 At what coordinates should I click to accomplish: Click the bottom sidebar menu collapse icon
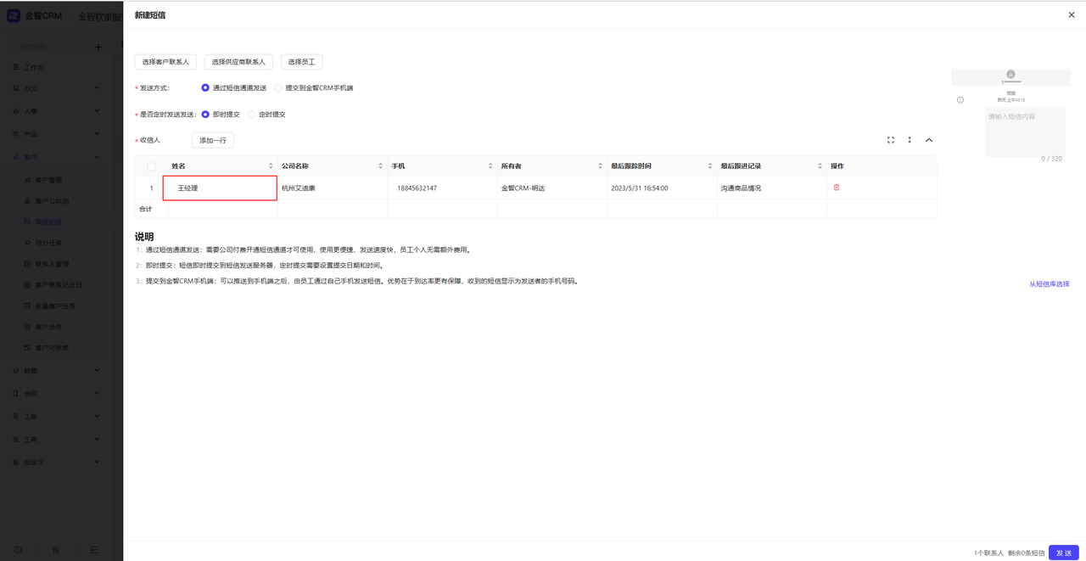point(94,550)
